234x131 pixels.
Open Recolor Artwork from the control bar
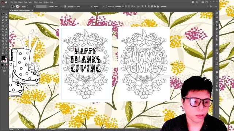(x=65, y=7)
